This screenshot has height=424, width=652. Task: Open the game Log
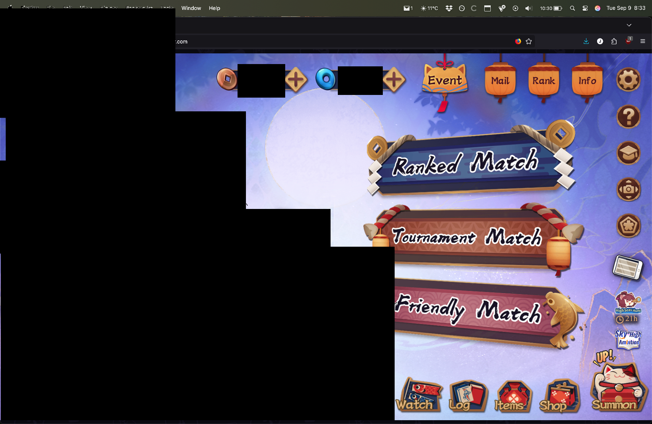[468, 396]
